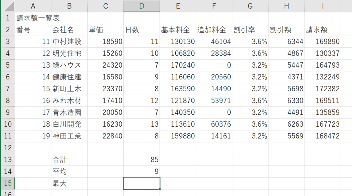Select column H header
The image size is (352, 196).
286,6
